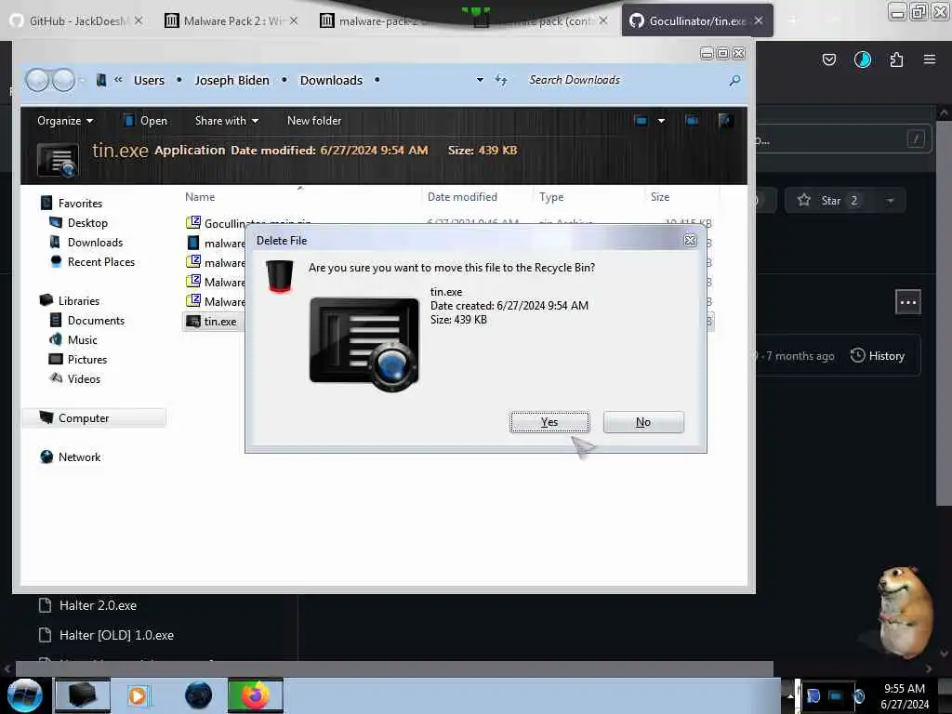Click Open in the Explorer toolbar
This screenshot has height=714, width=952.
click(146, 121)
